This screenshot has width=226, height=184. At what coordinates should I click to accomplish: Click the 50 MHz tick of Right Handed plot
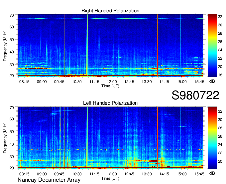(12, 40)
